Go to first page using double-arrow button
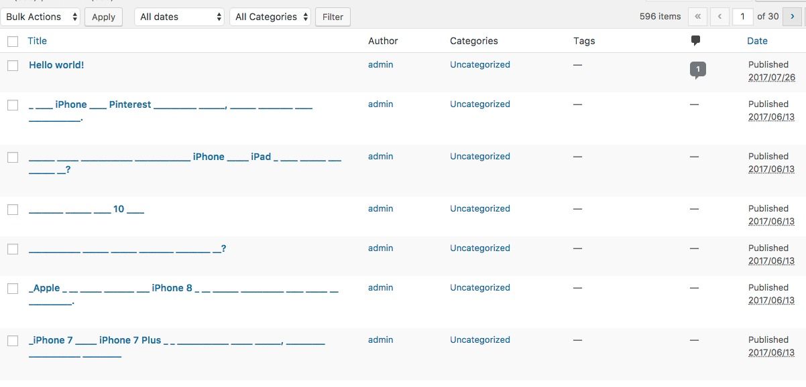Screen dimensions: 806x387 click(698, 17)
